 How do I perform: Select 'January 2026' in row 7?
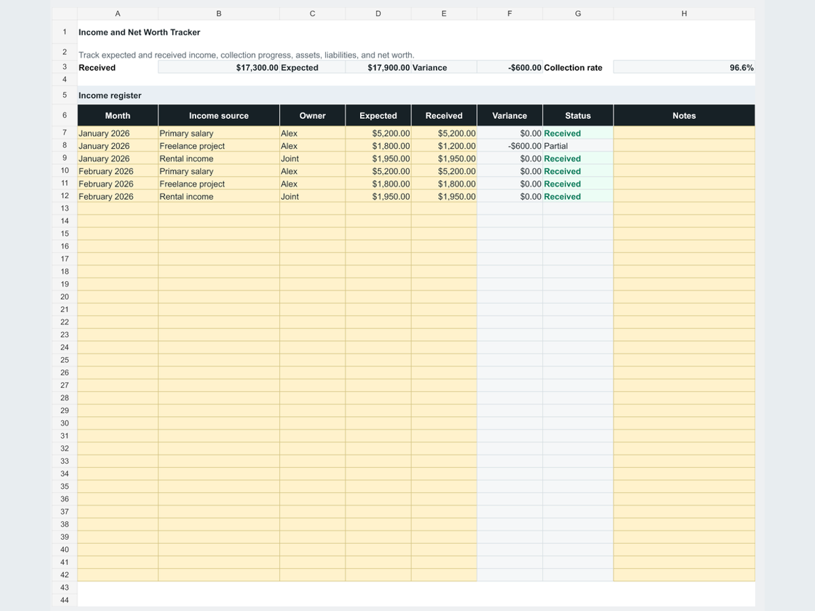(x=117, y=133)
